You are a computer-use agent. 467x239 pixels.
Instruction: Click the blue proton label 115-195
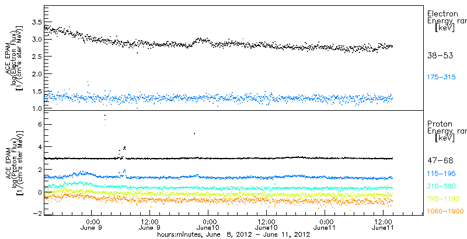pyautogui.click(x=441, y=174)
